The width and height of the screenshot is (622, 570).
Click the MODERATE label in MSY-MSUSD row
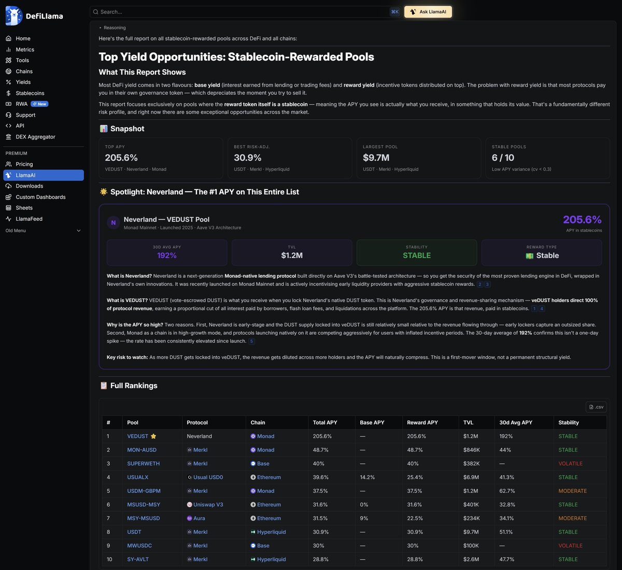(x=573, y=518)
